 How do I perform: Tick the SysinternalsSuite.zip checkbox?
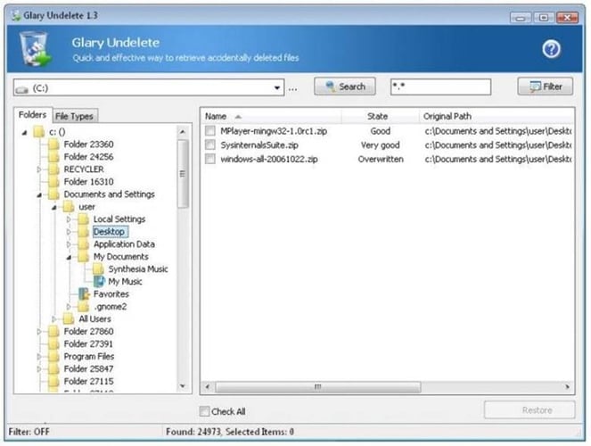[210, 145]
